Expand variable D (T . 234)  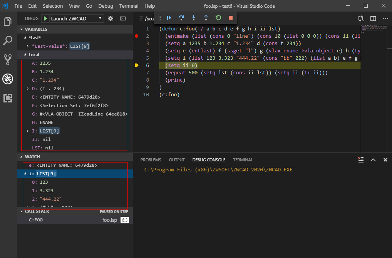click(27, 89)
